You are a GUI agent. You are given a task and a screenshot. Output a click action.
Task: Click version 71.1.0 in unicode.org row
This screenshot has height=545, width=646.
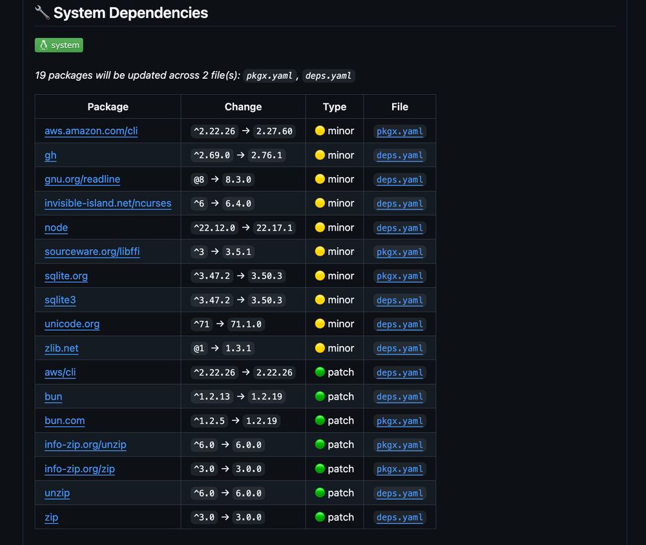tap(246, 324)
